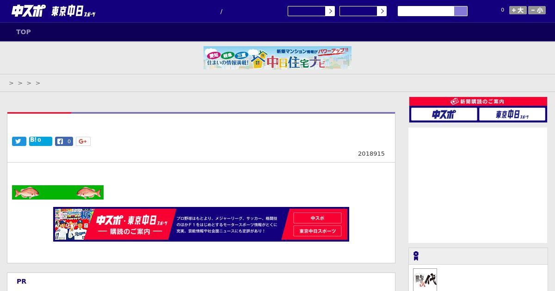Viewport: 555px width, 291px height.
Task: Click the header search input field
Action: 426,11
